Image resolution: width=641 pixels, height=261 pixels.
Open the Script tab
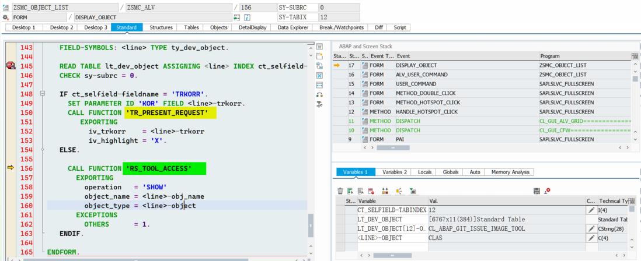click(x=400, y=27)
